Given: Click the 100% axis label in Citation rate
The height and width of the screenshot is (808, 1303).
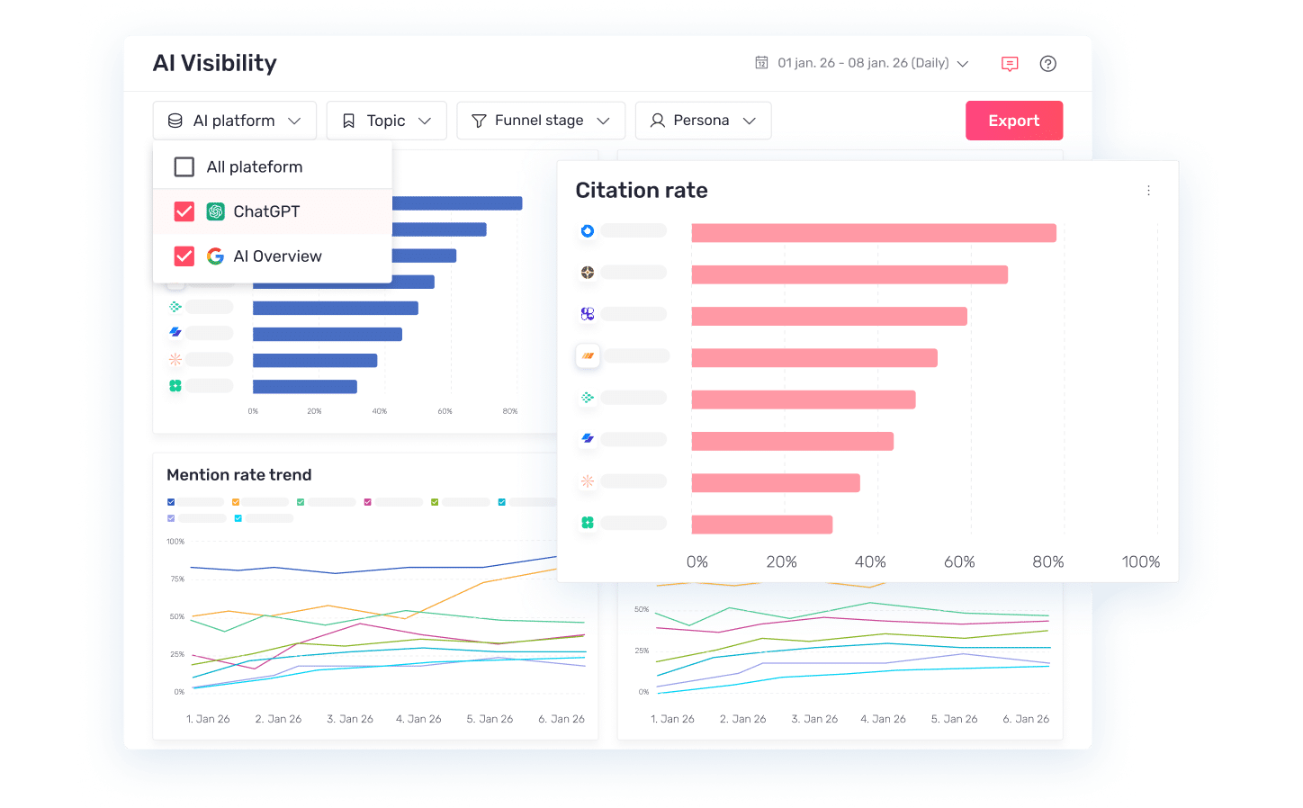Looking at the screenshot, I should (1141, 562).
